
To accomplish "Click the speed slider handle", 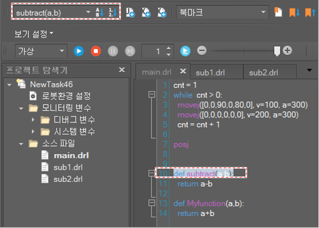I will pos(277,51).
